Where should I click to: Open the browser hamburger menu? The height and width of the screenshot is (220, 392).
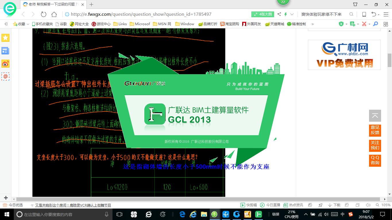(x=386, y=14)
